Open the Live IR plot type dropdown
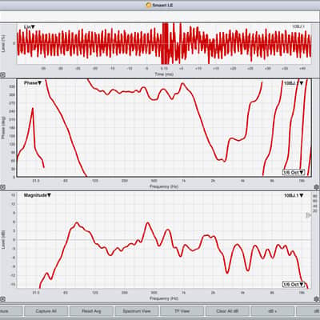This screenshot has height=320, width=320. click(30, 27)
